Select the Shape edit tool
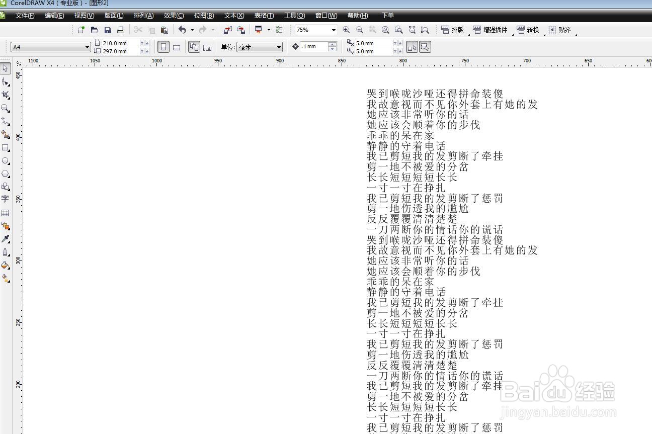Screen dimensions: 652x434 (x=6, y=82)
